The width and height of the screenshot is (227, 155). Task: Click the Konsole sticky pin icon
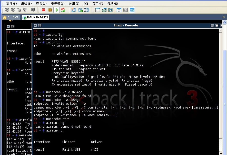pos(40,26)
